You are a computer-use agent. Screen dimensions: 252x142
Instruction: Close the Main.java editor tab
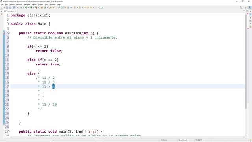(15, 11)
